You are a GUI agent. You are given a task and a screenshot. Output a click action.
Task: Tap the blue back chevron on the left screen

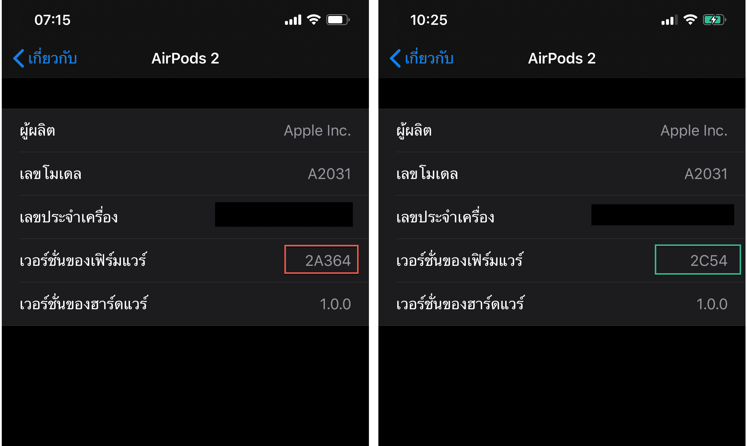click(19, 58)
